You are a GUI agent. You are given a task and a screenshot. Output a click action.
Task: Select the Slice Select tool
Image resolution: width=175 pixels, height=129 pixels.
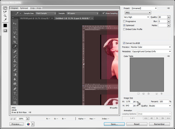(5, 12)
